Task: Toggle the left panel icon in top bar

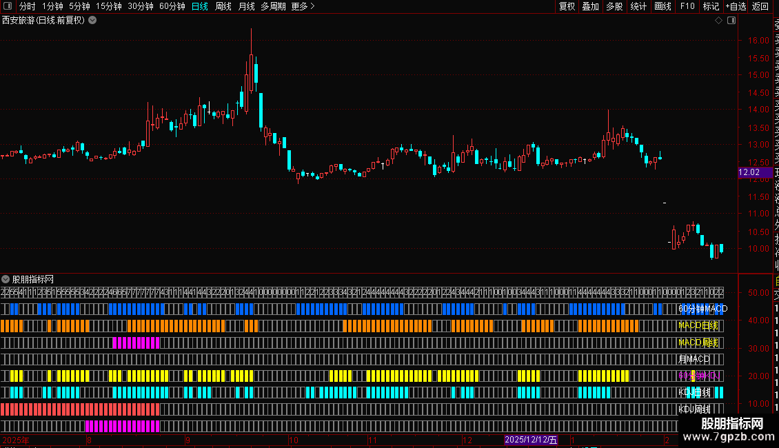Action: (x=8, y=6)
